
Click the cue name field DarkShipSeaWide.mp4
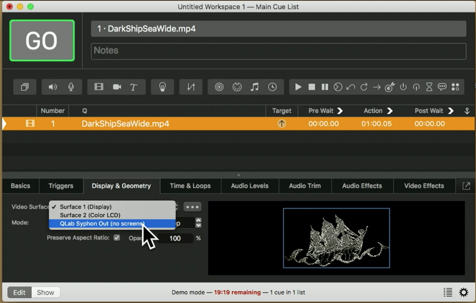point(278,29)
